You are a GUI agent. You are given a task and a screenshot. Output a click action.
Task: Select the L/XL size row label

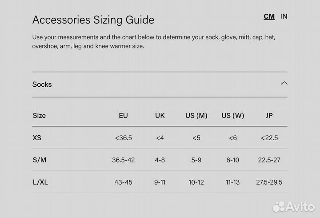coord(40,182)
